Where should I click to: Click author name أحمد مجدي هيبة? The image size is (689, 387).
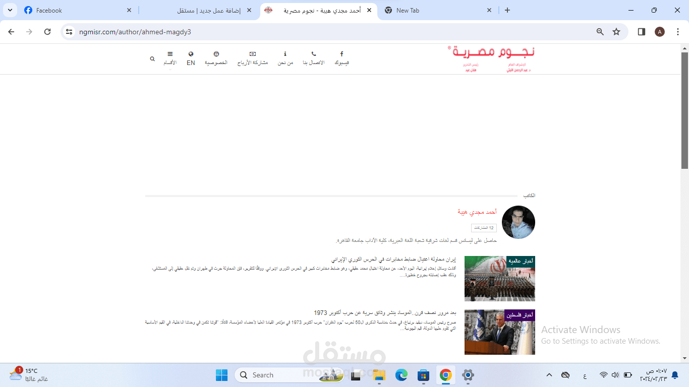[477, 212]
